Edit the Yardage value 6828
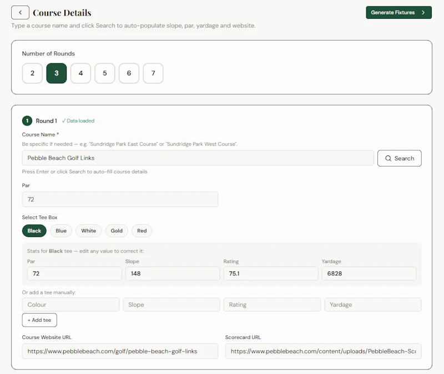 tap(369, 274)
